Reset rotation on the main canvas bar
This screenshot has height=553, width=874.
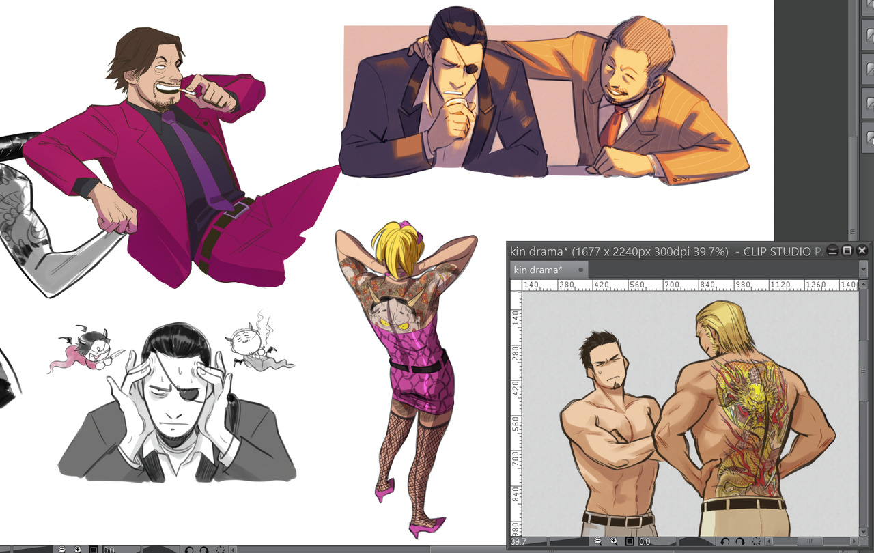pos(220,549)
